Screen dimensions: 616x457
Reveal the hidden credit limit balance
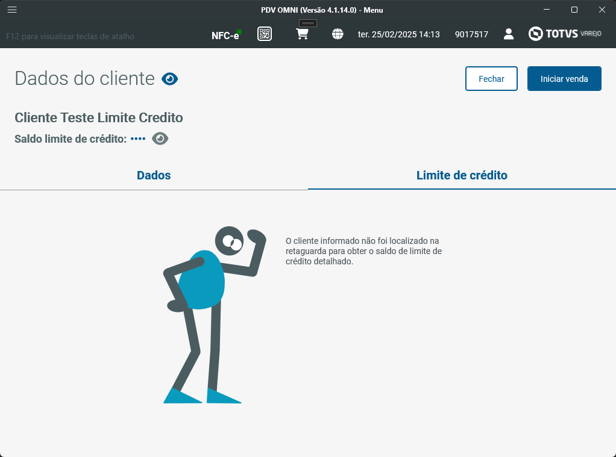(x=160, y=138)
